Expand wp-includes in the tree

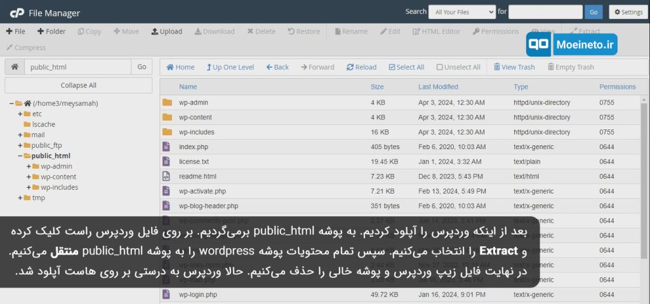29,187
